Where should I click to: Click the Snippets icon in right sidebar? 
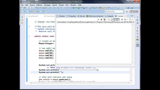(137, 42)
